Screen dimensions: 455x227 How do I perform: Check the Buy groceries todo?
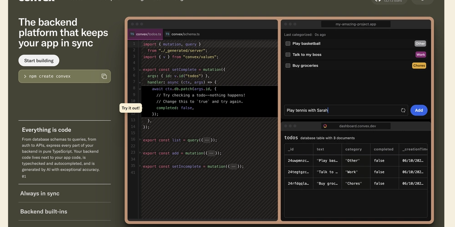click(288, 65)
